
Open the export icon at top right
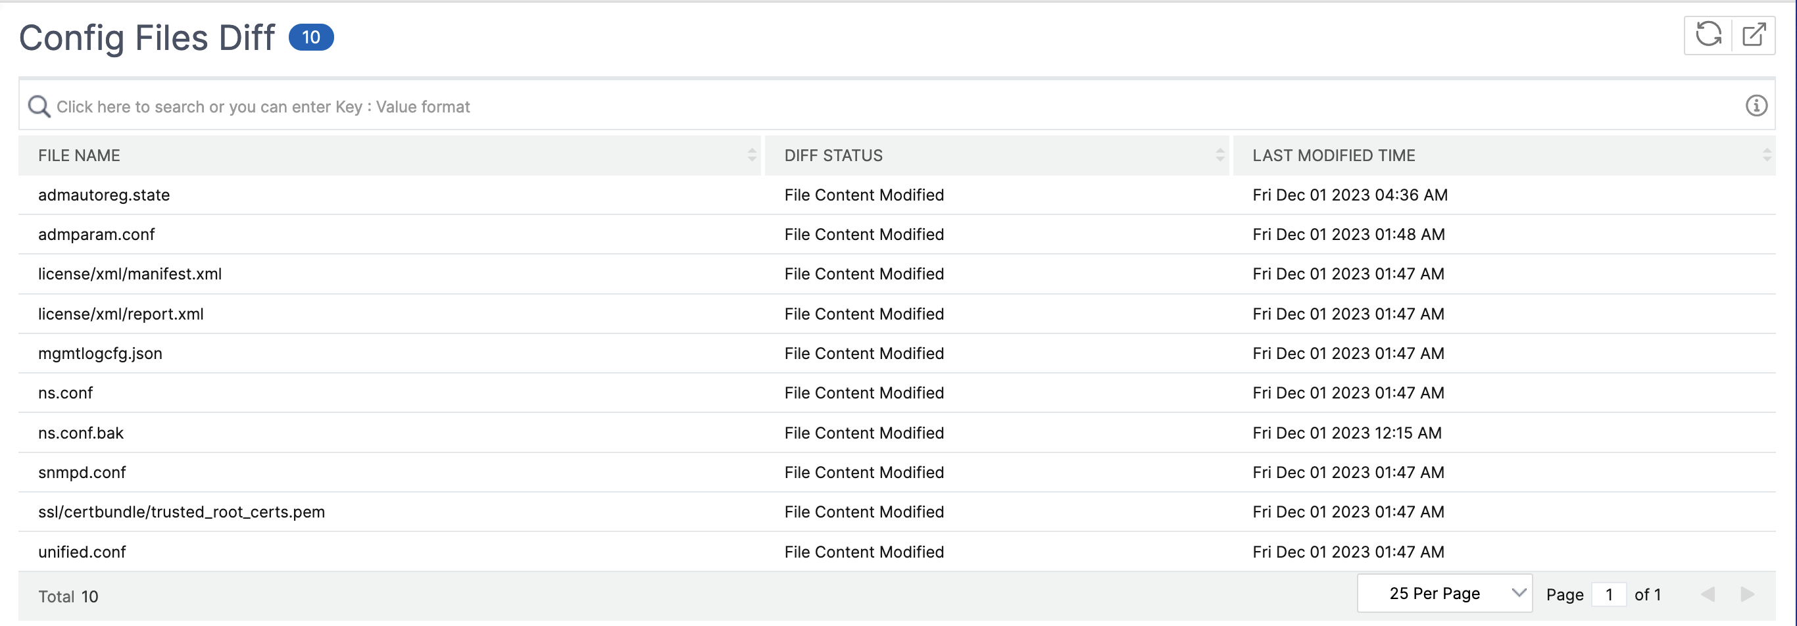coord(1754,35)
